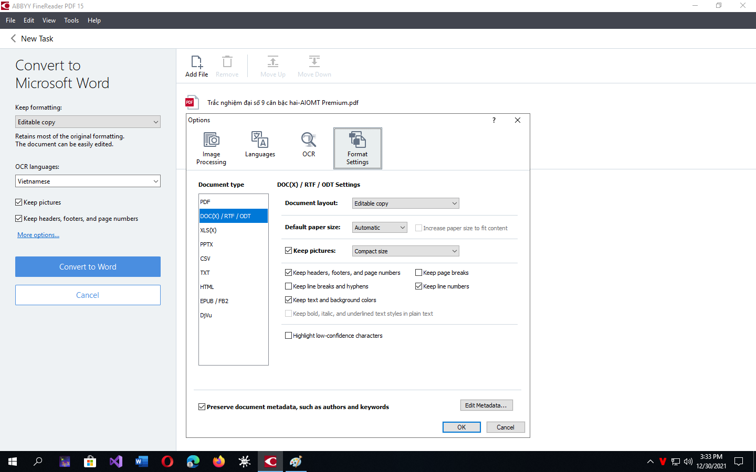Viewport: 756px width, 472px height.
Task: Open the View menu
Action: coord(49,20)
